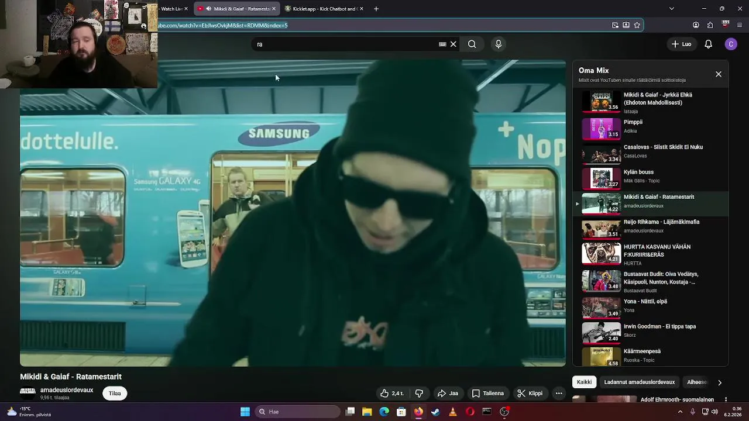This screenshot has height=421, width=749.
Task: Click the taskbar search box Hae
Action: click(297, 412)
